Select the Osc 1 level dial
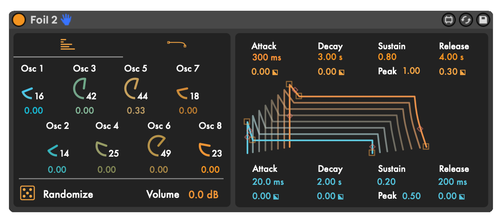The width and height of the screenshot is (501, 222). [x=28, y=94]
